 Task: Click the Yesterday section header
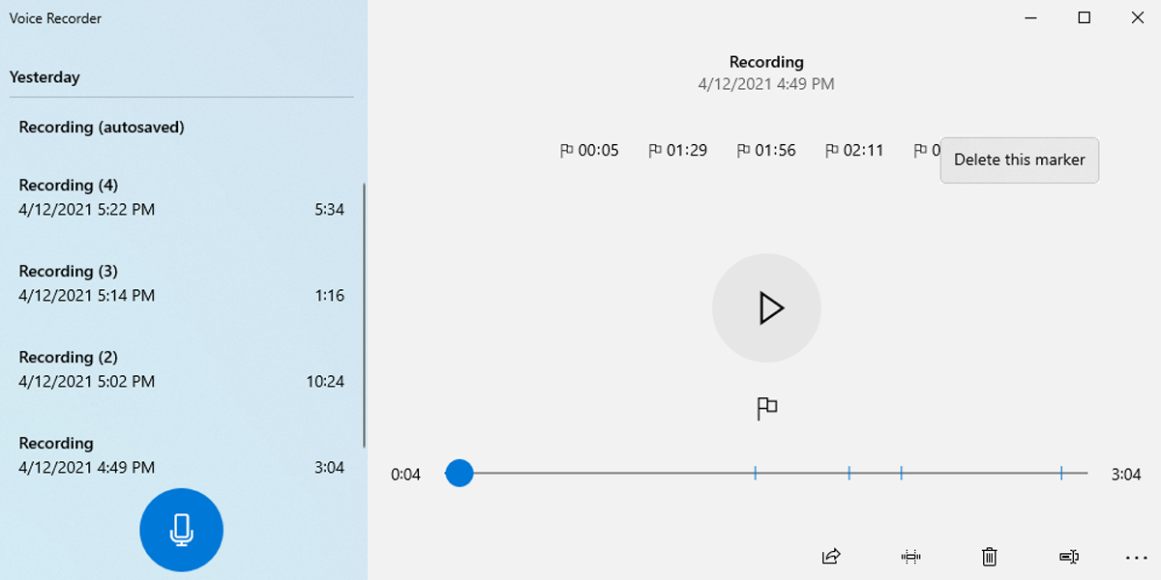tap(45, 76)
